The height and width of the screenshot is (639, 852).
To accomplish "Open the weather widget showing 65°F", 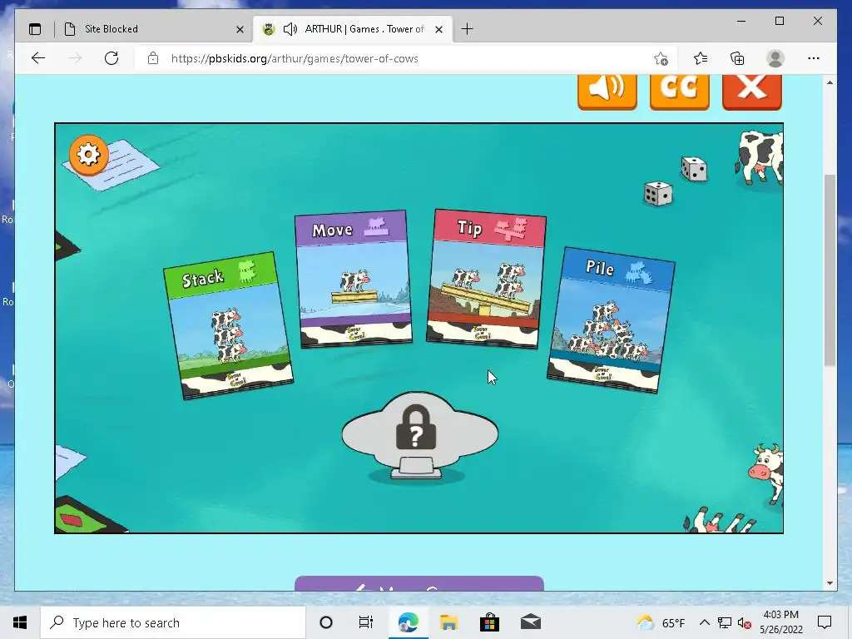I will pyautogui.click(x=661, y=622).
